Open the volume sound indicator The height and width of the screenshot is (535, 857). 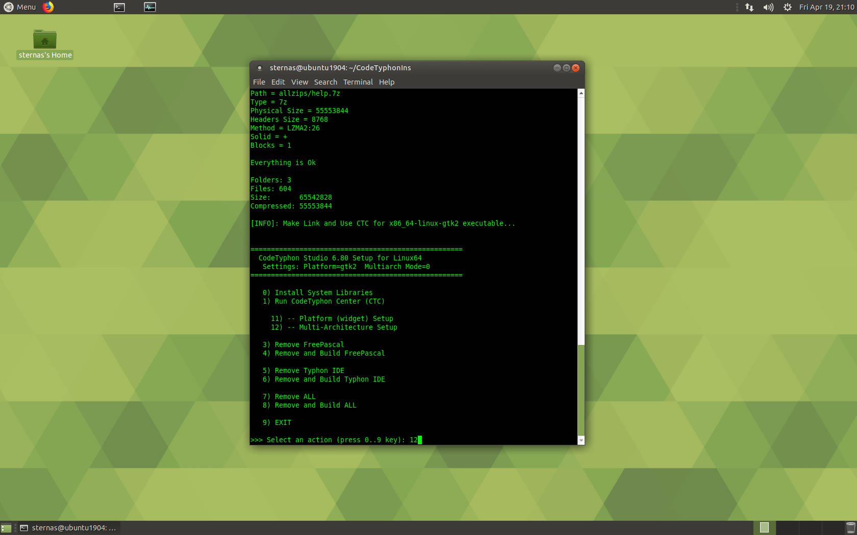pos(768,7)
